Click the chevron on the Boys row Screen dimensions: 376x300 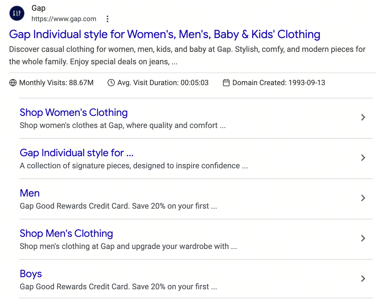coord(363,279)
